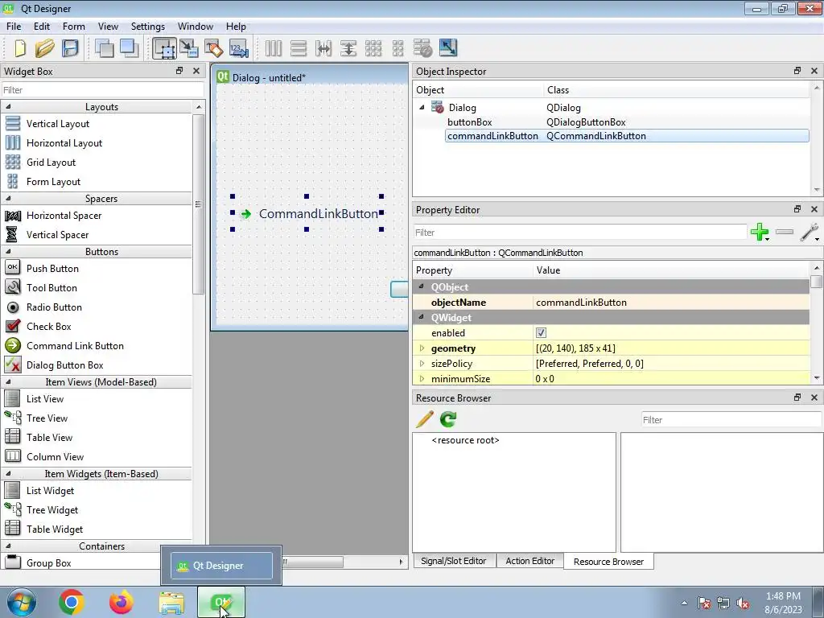824x618 pixels.
Task: Collapse the Layouts category in Widget Box
Action: pos(8,107)
